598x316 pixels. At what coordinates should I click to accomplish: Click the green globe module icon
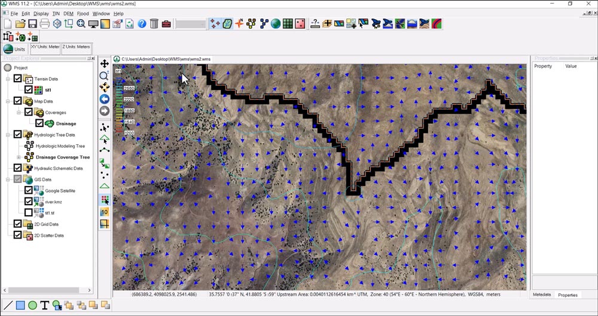pyautogui.click(x=275, y=24)
